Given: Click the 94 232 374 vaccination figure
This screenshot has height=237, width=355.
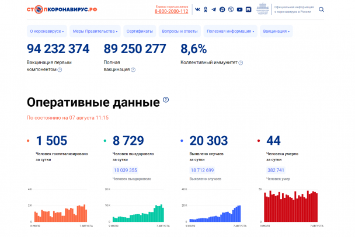Looking at the screenshot, I should click(x=58, y=48).
